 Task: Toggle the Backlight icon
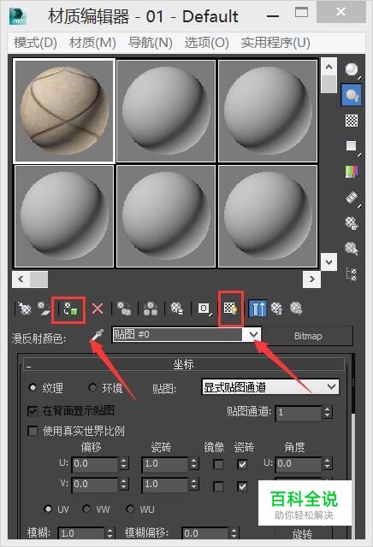(352, 95)
